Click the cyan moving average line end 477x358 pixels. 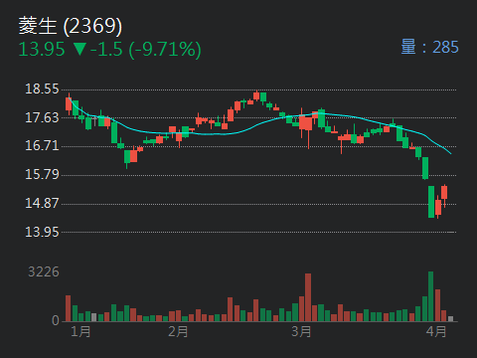point(450,153)
